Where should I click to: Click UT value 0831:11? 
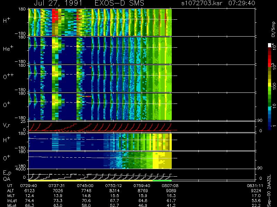[254, 186]
